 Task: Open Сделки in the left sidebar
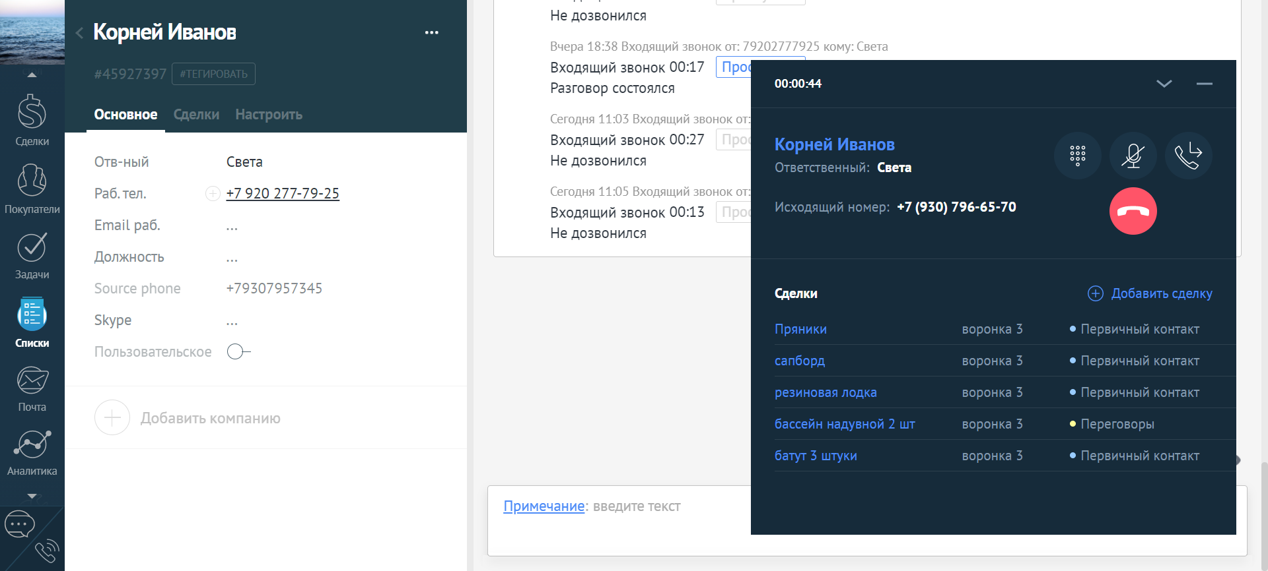click(32, 119)
